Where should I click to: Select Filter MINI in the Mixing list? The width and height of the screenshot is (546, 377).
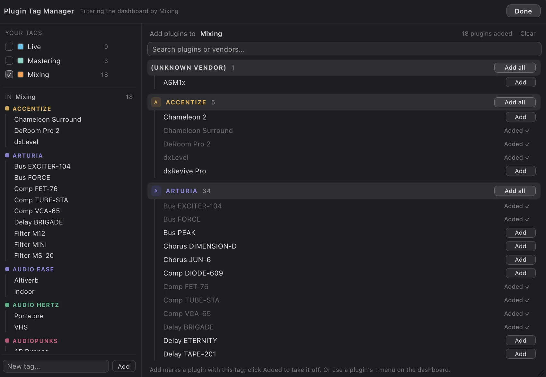point(31,245)
